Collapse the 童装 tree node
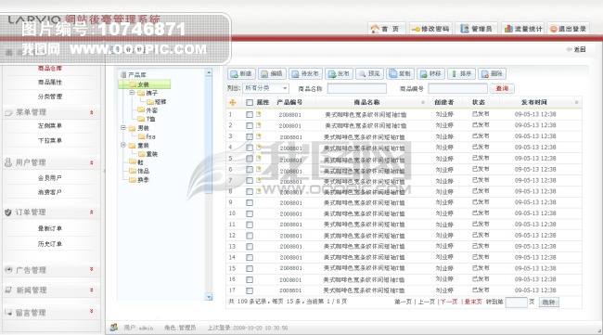This screenshot has height=335, width=603. click(123, 145)
